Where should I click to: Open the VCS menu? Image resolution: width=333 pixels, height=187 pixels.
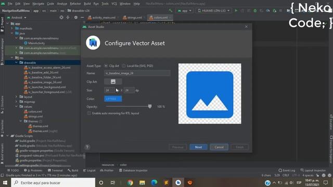[114, 4]
